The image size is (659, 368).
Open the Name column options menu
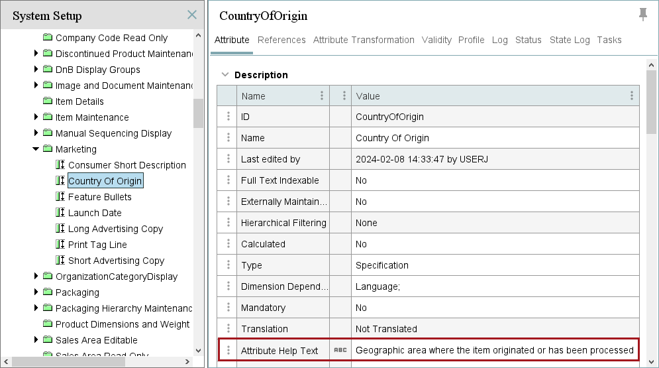(322, 95)
